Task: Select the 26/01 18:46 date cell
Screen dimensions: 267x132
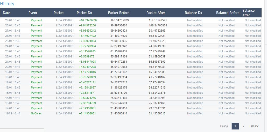Action: (13, 36)
